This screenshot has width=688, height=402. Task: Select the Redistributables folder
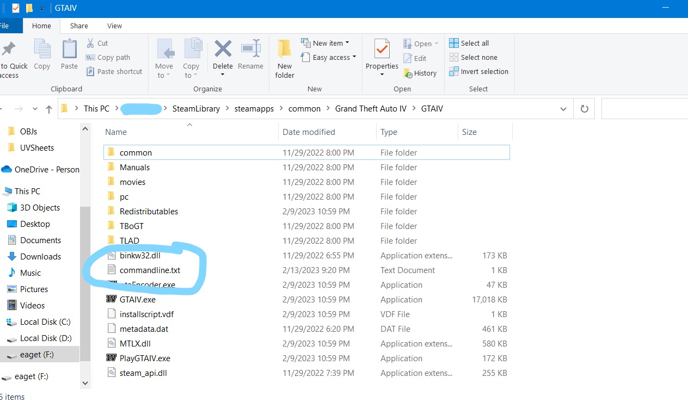point(306,211)
